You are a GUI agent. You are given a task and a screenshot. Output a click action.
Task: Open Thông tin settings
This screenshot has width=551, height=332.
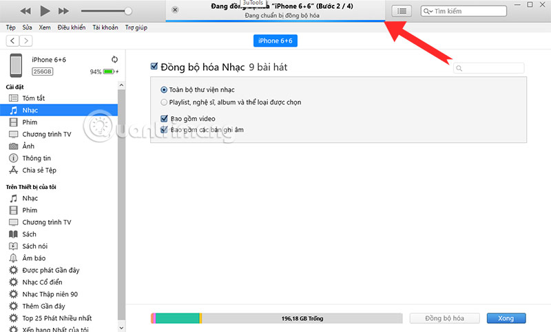pos(59,158)
